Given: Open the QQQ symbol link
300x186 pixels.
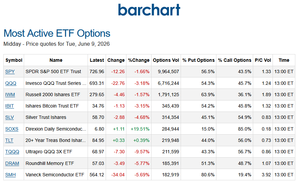Looking at the screenshot, I should [11, 83].
